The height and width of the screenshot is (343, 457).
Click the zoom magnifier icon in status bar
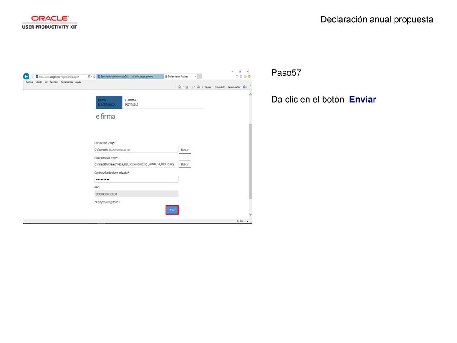pyautogui.click(x=238, y=222)
